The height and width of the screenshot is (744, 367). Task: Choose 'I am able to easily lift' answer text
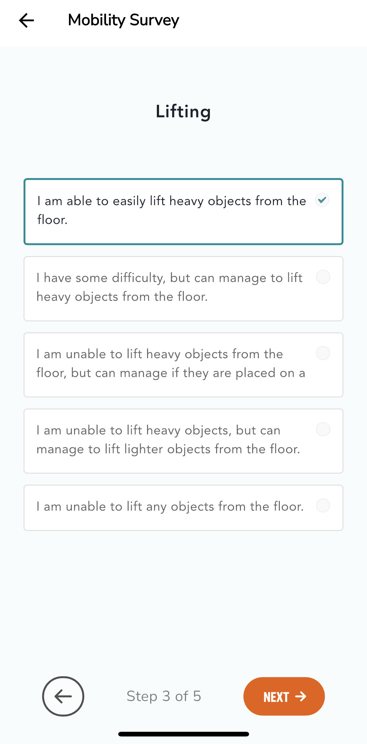(x=171, y=201)
